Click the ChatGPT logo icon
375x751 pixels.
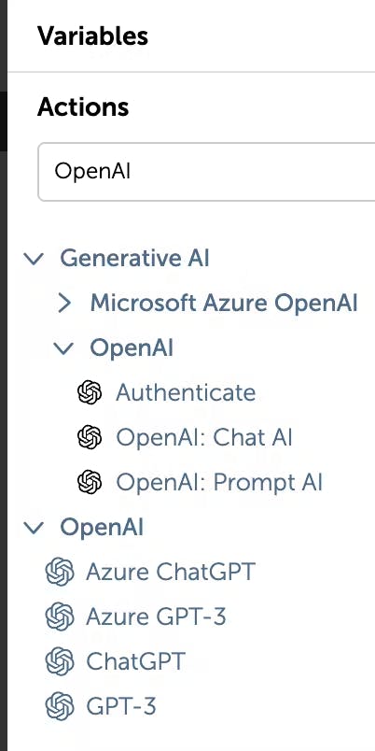(x=60, y=661)
